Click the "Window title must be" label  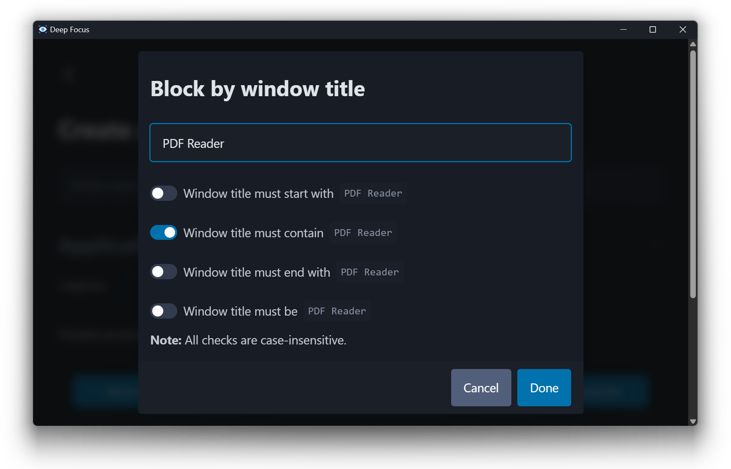tap(240, 311)
